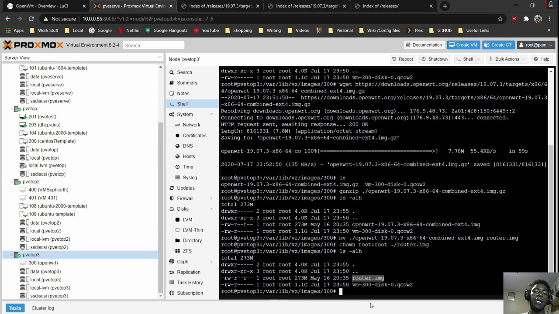Show more bookmarks via overflow chevron
This screenshot has height=314, width=559.
click(549, 31)
